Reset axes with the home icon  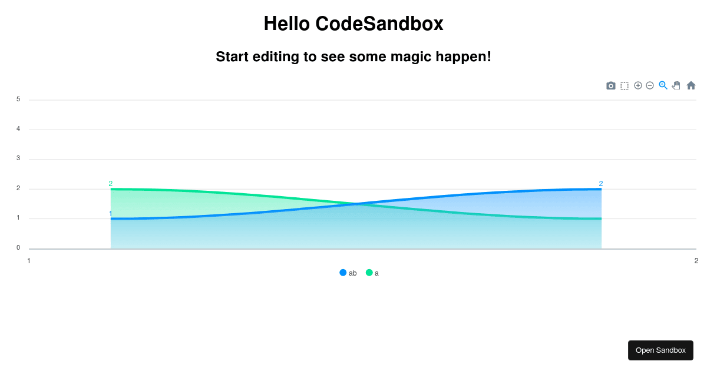[x=690, y=85]
